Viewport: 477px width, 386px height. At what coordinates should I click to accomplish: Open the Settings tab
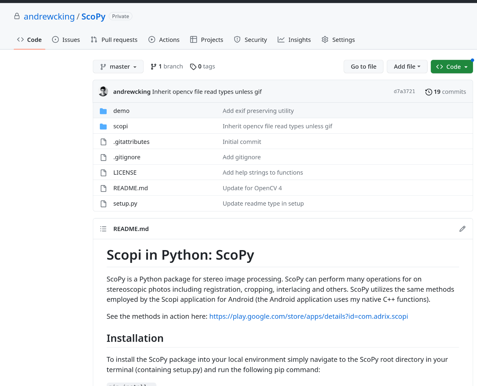click(x=338, y=40)
